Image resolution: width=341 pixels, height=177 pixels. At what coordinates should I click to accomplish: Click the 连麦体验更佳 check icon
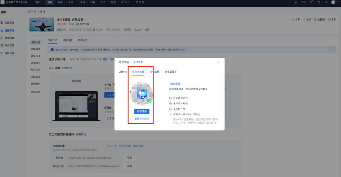tap(170, 98)
